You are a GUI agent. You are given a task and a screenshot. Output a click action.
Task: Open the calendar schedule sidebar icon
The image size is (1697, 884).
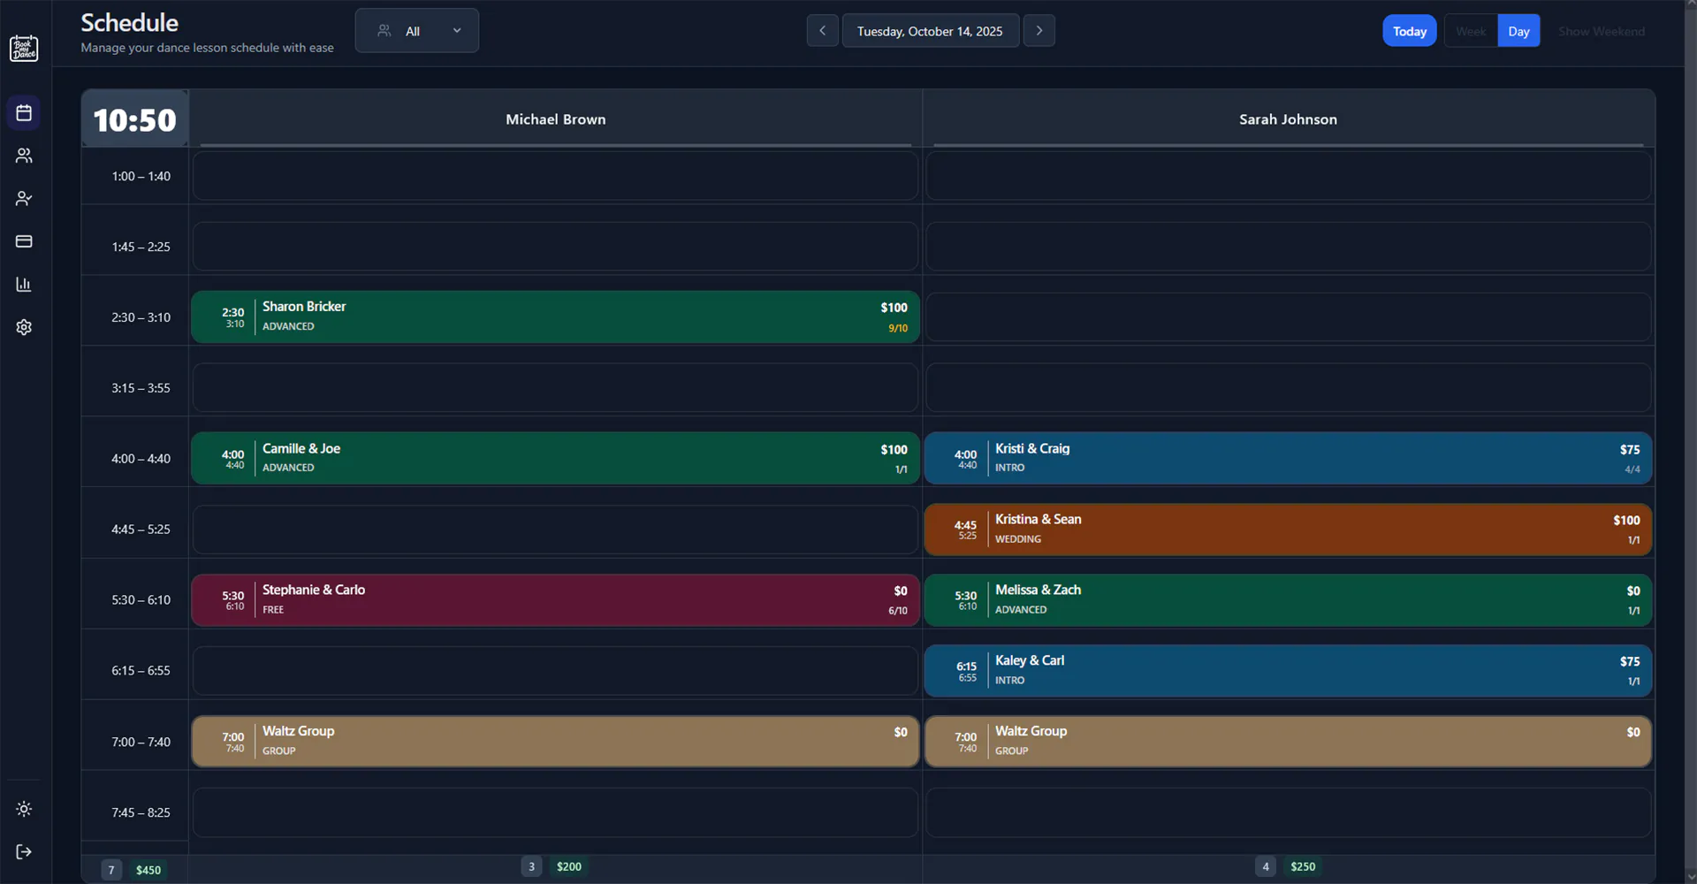tap(24, 113)
